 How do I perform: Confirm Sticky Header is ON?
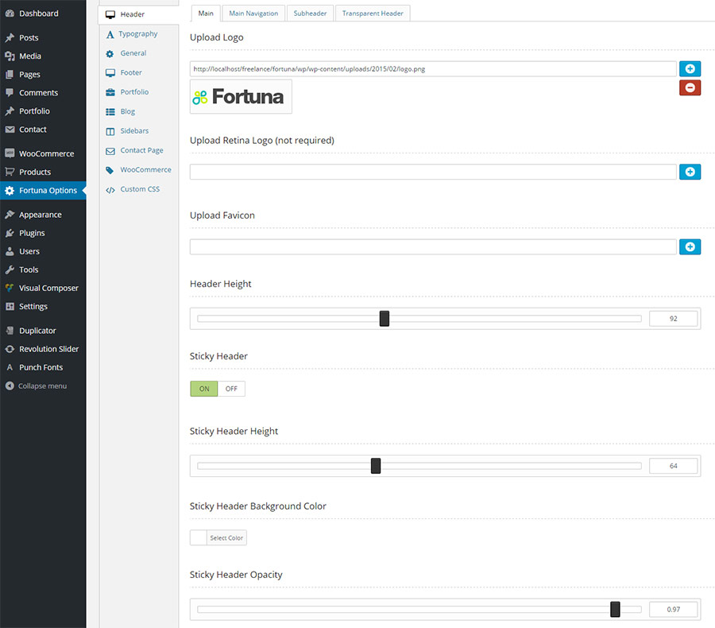point(203,389)
